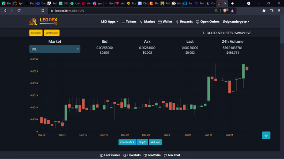Expand the @dynamicrypto account menu
Viewport: 284px width, 159px height.
pos(236,22)
